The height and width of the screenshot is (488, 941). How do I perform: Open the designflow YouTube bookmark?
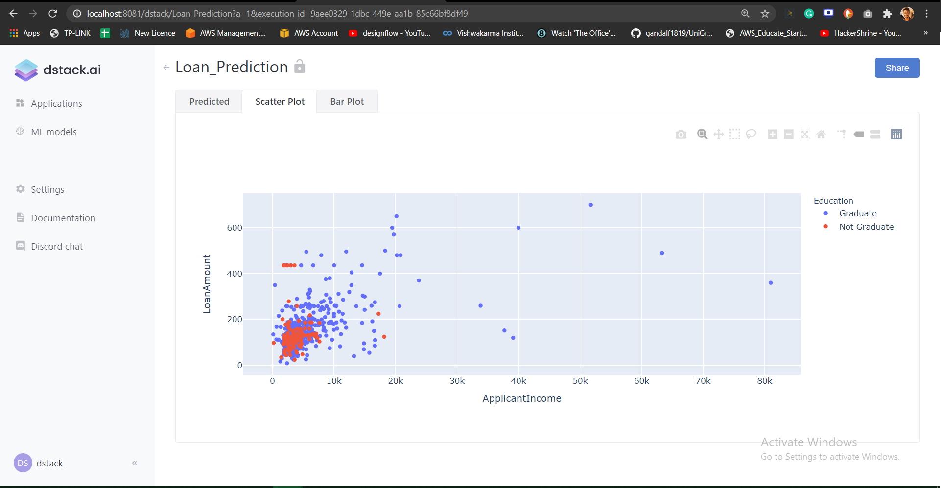[x=389, y=33]
